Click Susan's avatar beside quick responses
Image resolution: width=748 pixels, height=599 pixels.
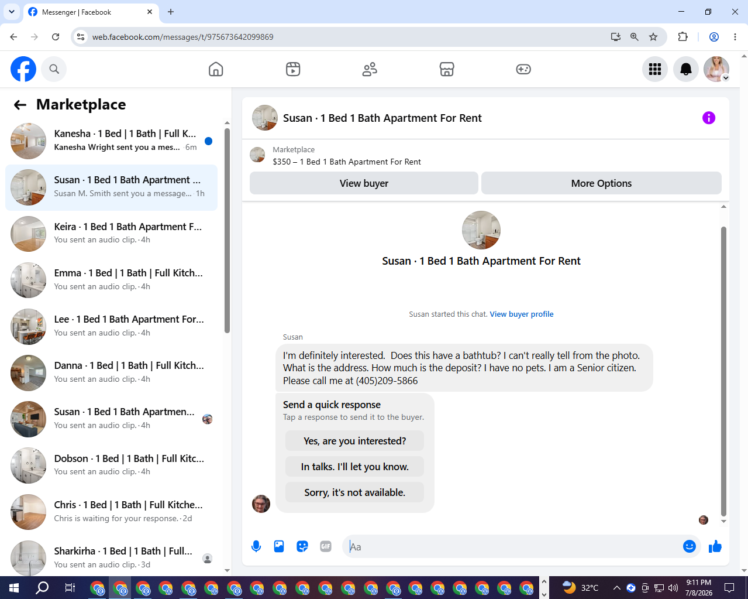pyautogui.click(x=261, y=504)
